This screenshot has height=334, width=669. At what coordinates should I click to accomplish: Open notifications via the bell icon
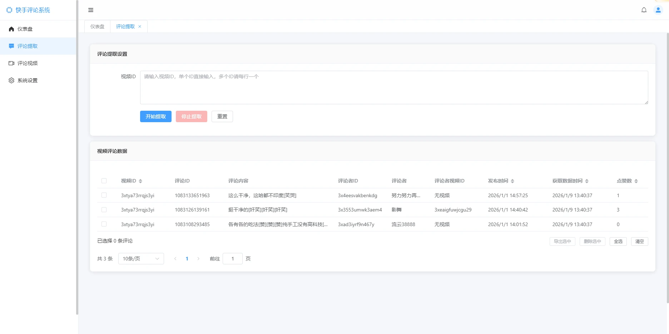tap(644, 10)
